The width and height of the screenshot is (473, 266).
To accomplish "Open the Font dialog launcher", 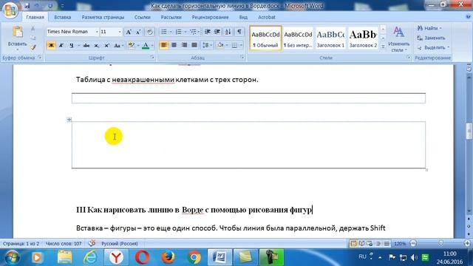I will (152, 58).
